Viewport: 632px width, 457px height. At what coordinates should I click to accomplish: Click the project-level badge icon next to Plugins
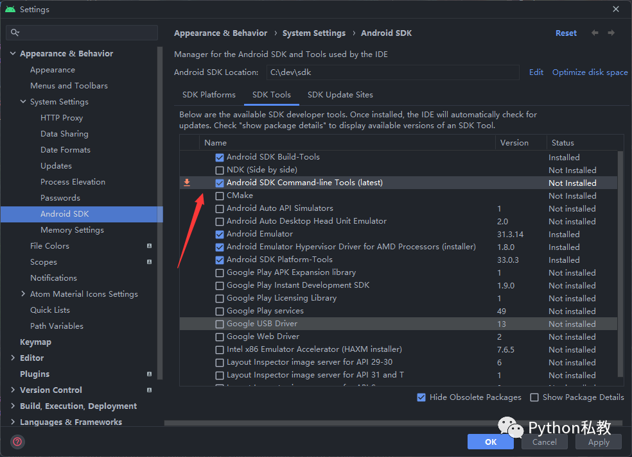tap(149, 374)
